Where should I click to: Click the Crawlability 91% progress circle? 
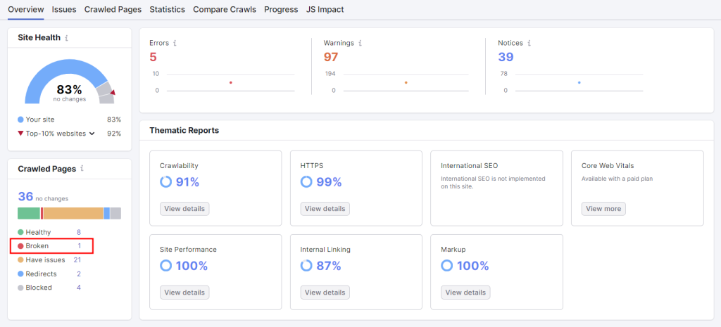[165, 182]
